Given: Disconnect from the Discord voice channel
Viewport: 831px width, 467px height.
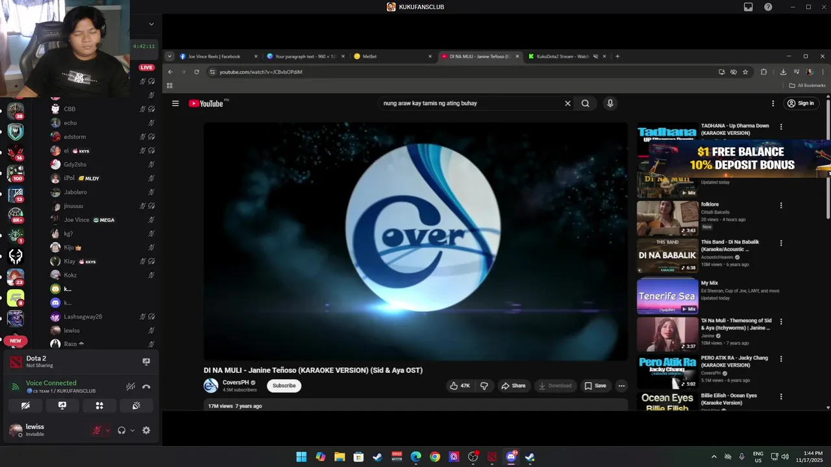Looking at the screenshot, I should point(146,387).
